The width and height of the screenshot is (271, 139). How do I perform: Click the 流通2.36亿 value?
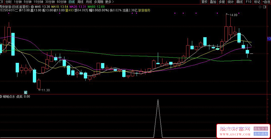[130, 11]
